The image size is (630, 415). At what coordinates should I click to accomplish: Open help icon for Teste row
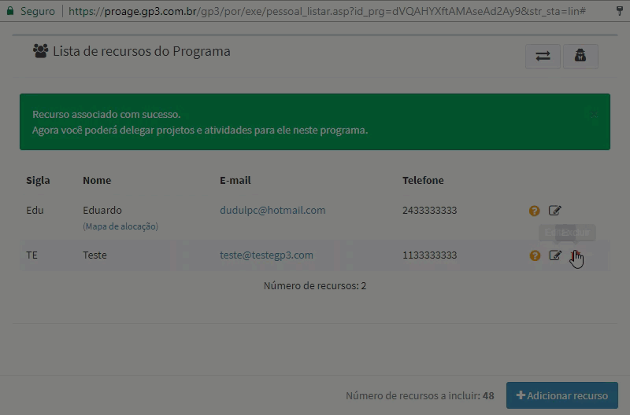click(x=535, y=255)
